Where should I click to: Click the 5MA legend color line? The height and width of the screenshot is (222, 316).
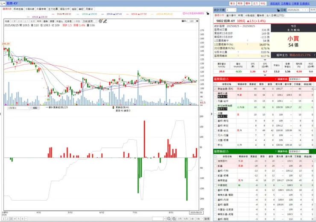click(53, 14)
